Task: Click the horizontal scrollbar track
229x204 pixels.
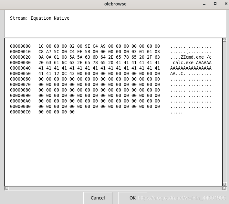Action: pyautogui.click(x=115, y=188)
